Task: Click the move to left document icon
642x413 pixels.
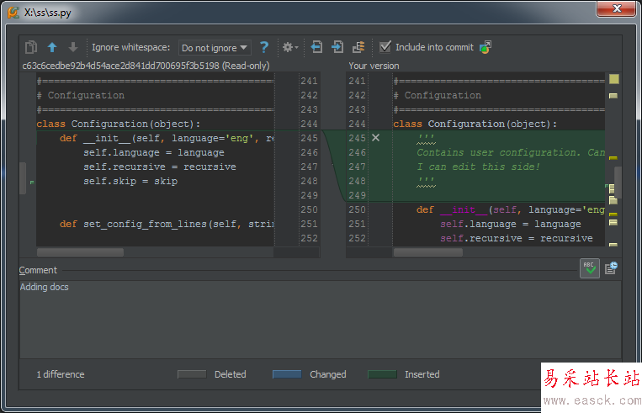Action: click(x=316, y=47)
